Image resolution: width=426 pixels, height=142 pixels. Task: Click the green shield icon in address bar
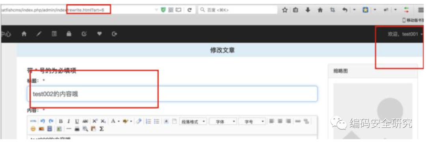point(163,10)
